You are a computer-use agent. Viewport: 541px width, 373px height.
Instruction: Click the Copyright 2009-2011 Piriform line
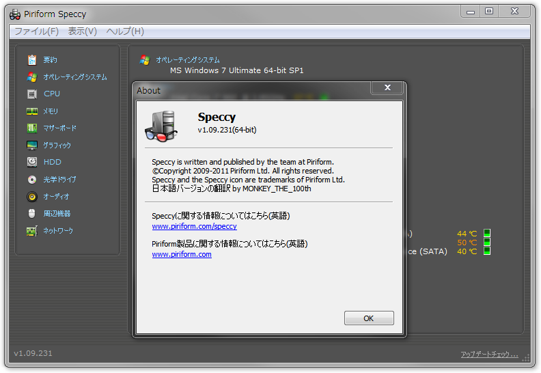pyautogui.click(x=243, y=171)
